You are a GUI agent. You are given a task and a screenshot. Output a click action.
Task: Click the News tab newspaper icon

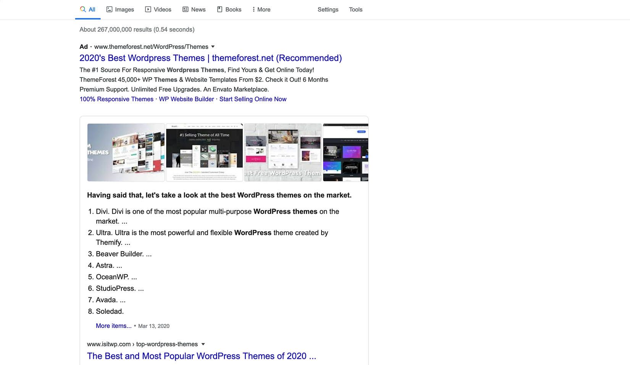[186, 9]
